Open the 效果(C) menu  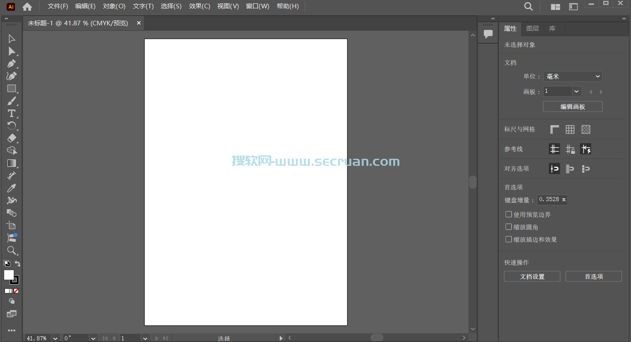(200, 6)
